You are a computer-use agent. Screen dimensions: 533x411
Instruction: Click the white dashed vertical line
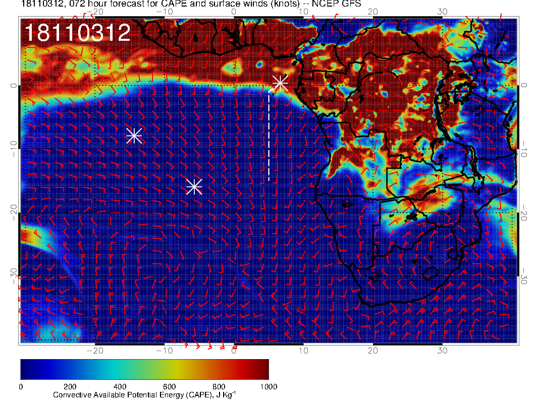[269, 136]
